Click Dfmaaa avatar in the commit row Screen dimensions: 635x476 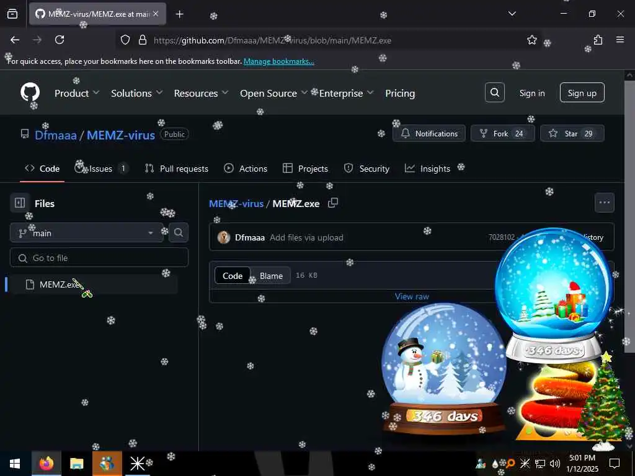(x=223, y=237)
